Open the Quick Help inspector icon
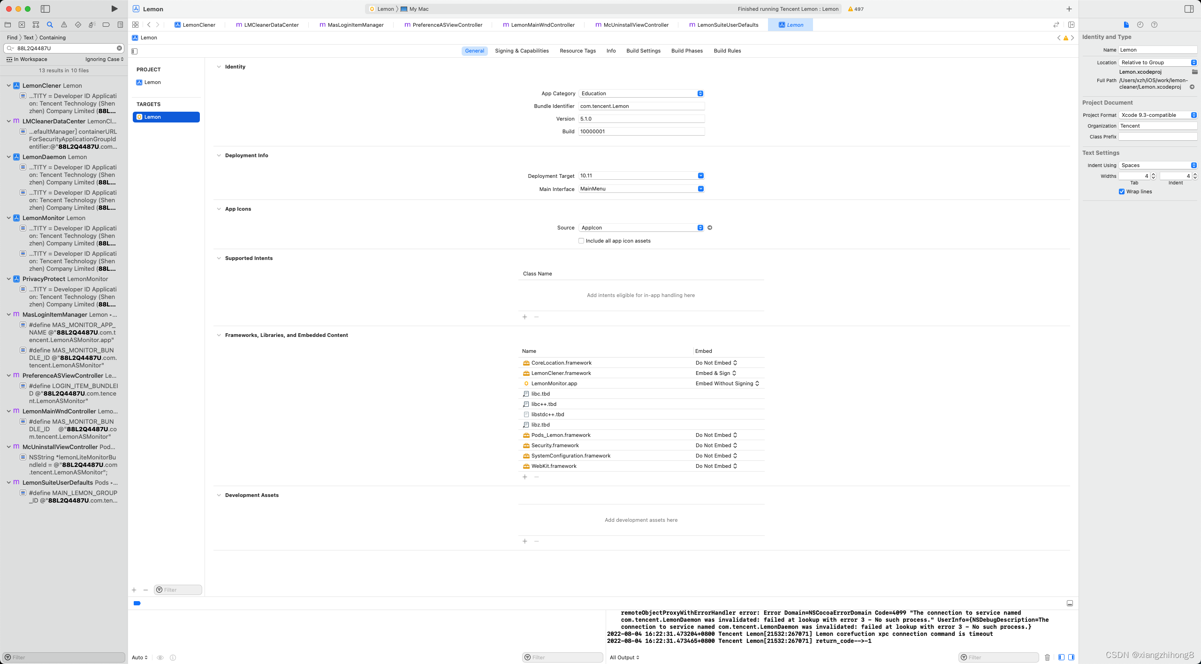The image size is (1201, 664). pos(1154,24)
